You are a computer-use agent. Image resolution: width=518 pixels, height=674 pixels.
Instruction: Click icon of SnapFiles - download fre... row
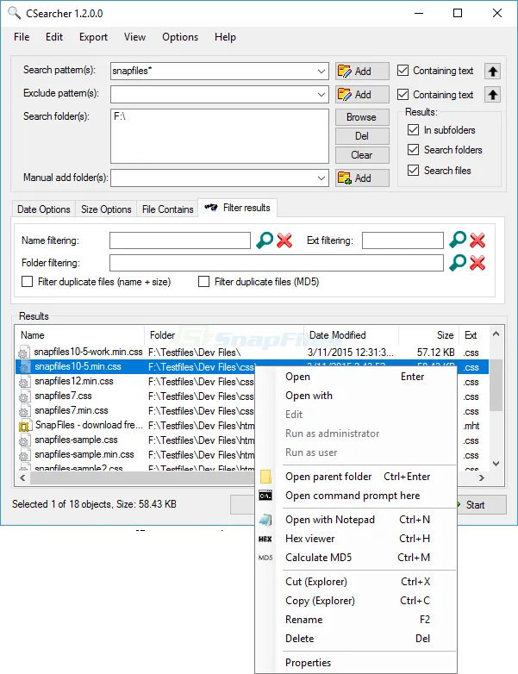pyautogui.click(x=24, y=426)
